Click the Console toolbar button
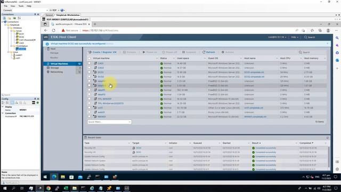Screen dimensions: 341x192 tap(129, 52)
